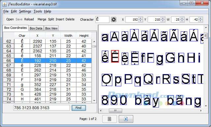
Task: Select table row 65 with X 158
Action: 47,56
